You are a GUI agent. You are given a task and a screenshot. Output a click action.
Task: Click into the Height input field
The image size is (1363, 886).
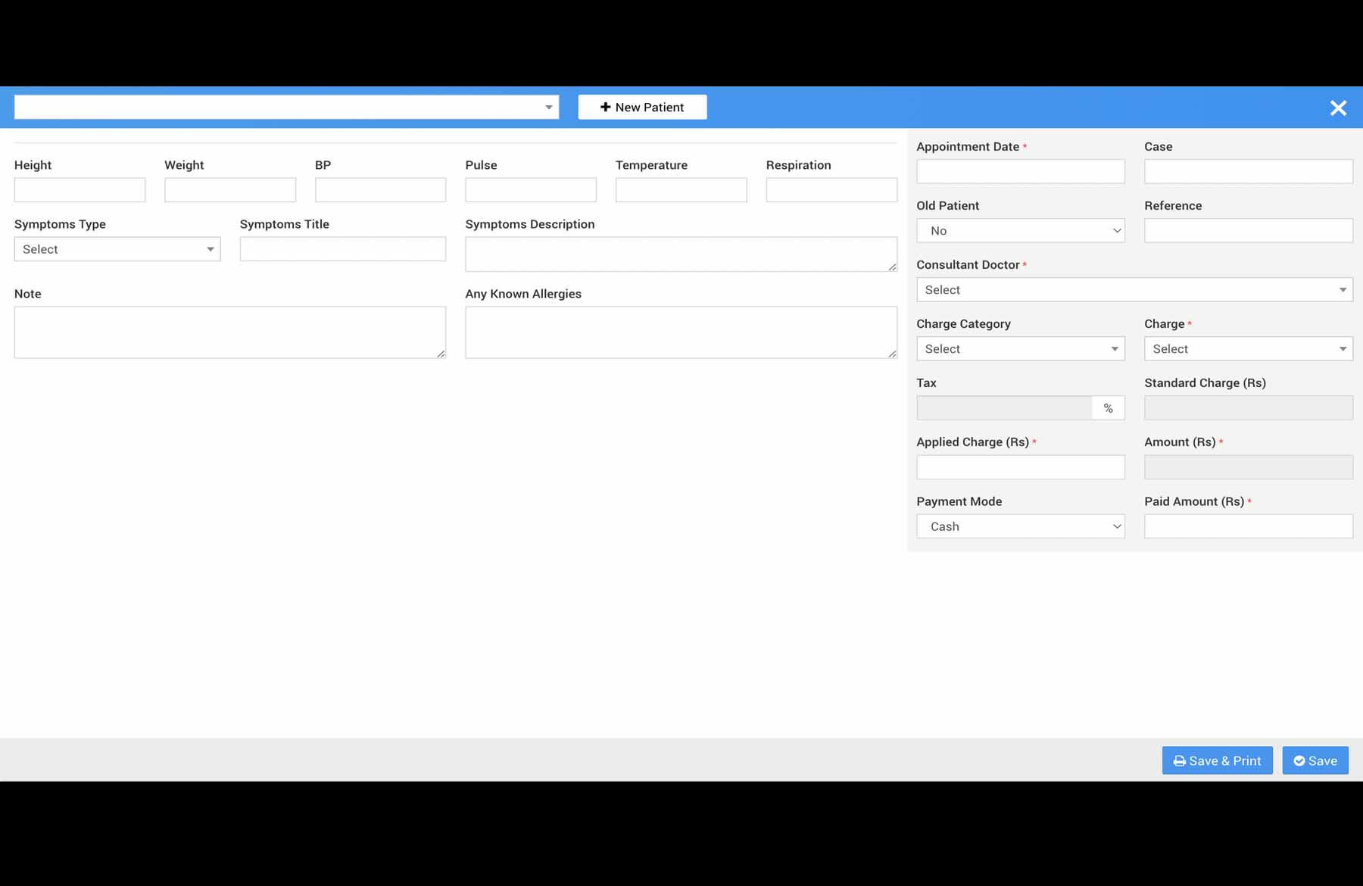click(x=80, y=190)
